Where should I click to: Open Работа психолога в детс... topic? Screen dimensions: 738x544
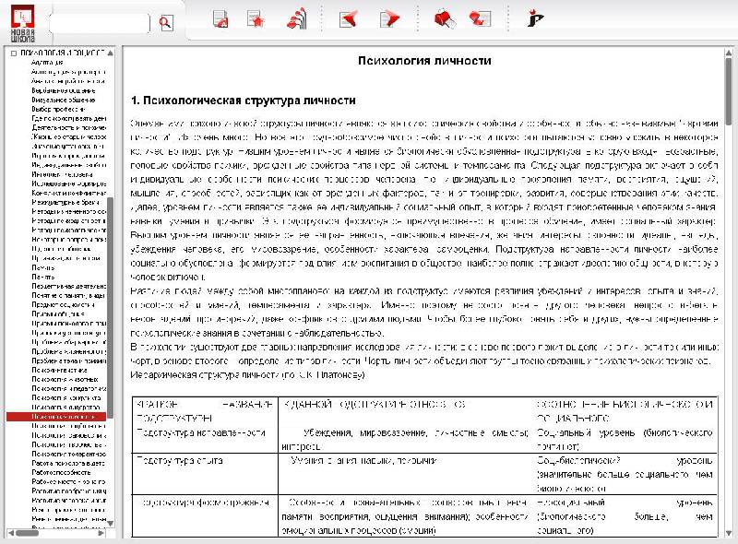69,463
